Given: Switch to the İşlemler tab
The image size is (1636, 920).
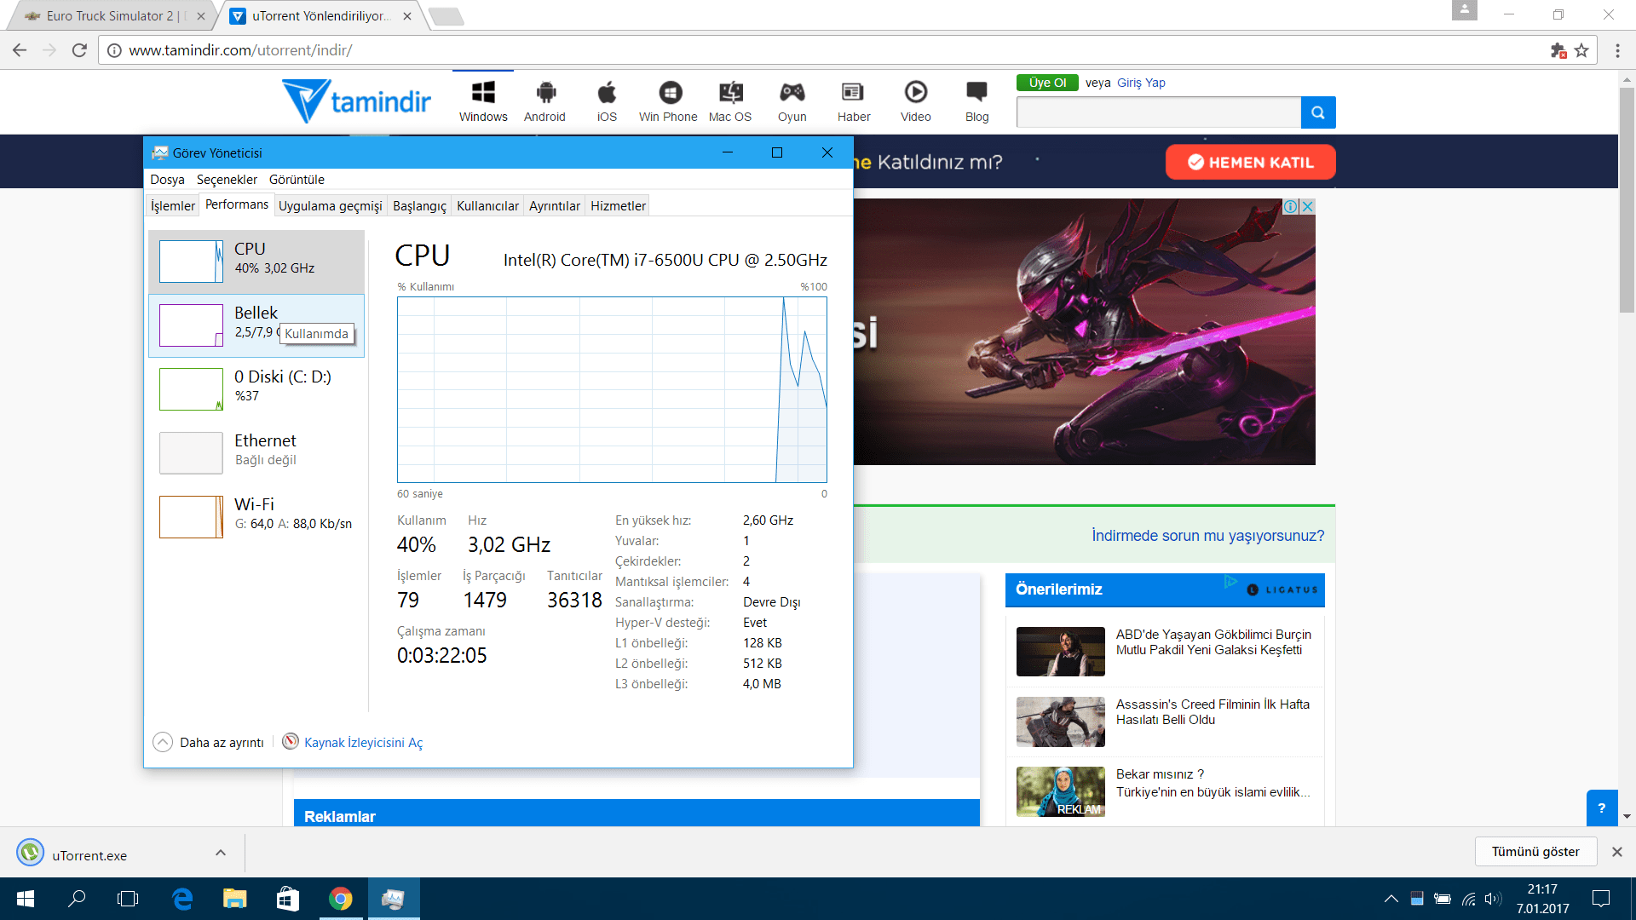Looking at the screenshot, I should click(172, 205).
